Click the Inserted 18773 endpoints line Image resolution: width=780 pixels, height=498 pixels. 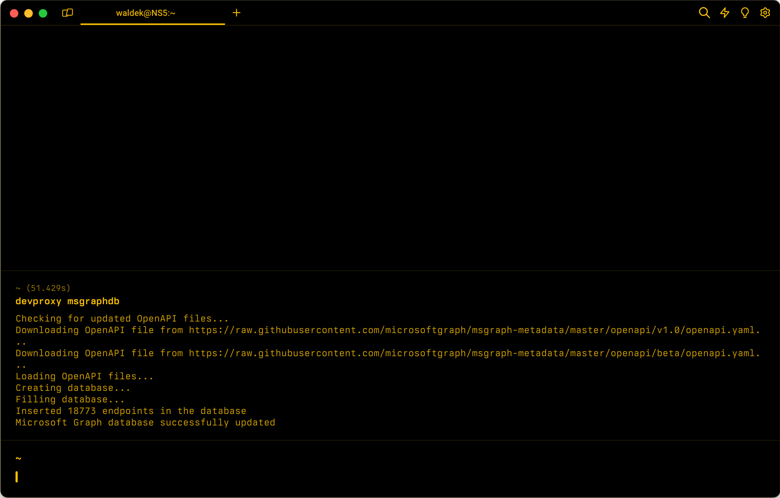pyautogui.click(x=131, y=411)
